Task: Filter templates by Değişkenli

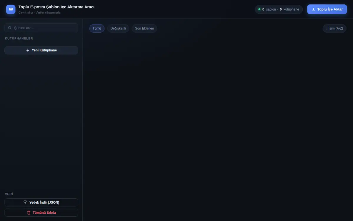Action: pos(118,28)
